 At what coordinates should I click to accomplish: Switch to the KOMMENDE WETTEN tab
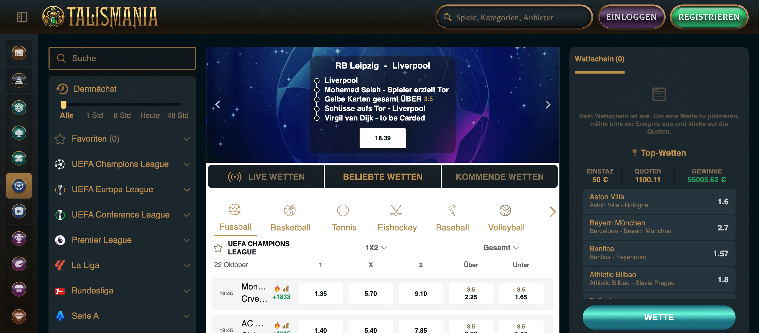[x=499, y=177]
